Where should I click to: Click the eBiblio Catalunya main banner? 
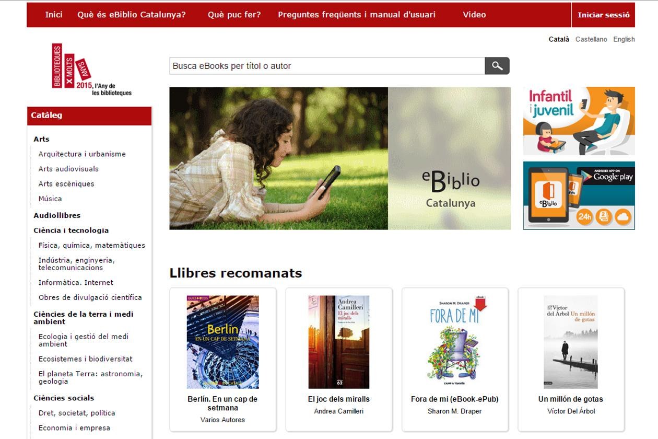click(339, 158)
